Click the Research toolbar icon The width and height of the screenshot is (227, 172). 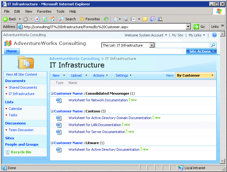pyautogui.click(x=160, y=19)
